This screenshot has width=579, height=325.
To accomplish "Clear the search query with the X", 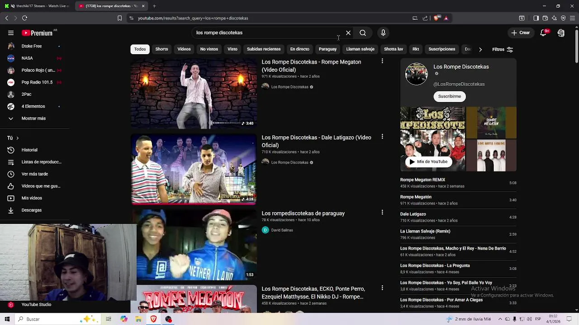I will (348, 33).
